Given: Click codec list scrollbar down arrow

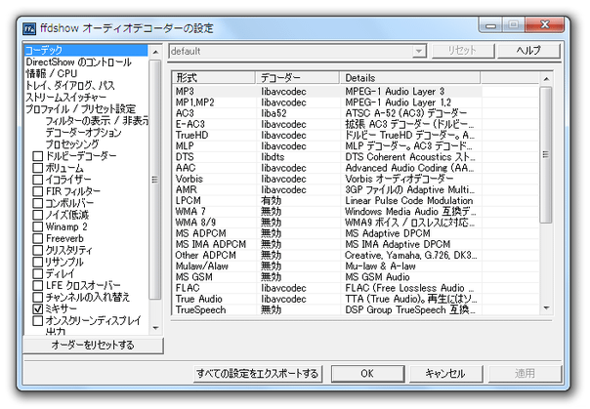Looking at the screenshot, I should coord(546,308).
